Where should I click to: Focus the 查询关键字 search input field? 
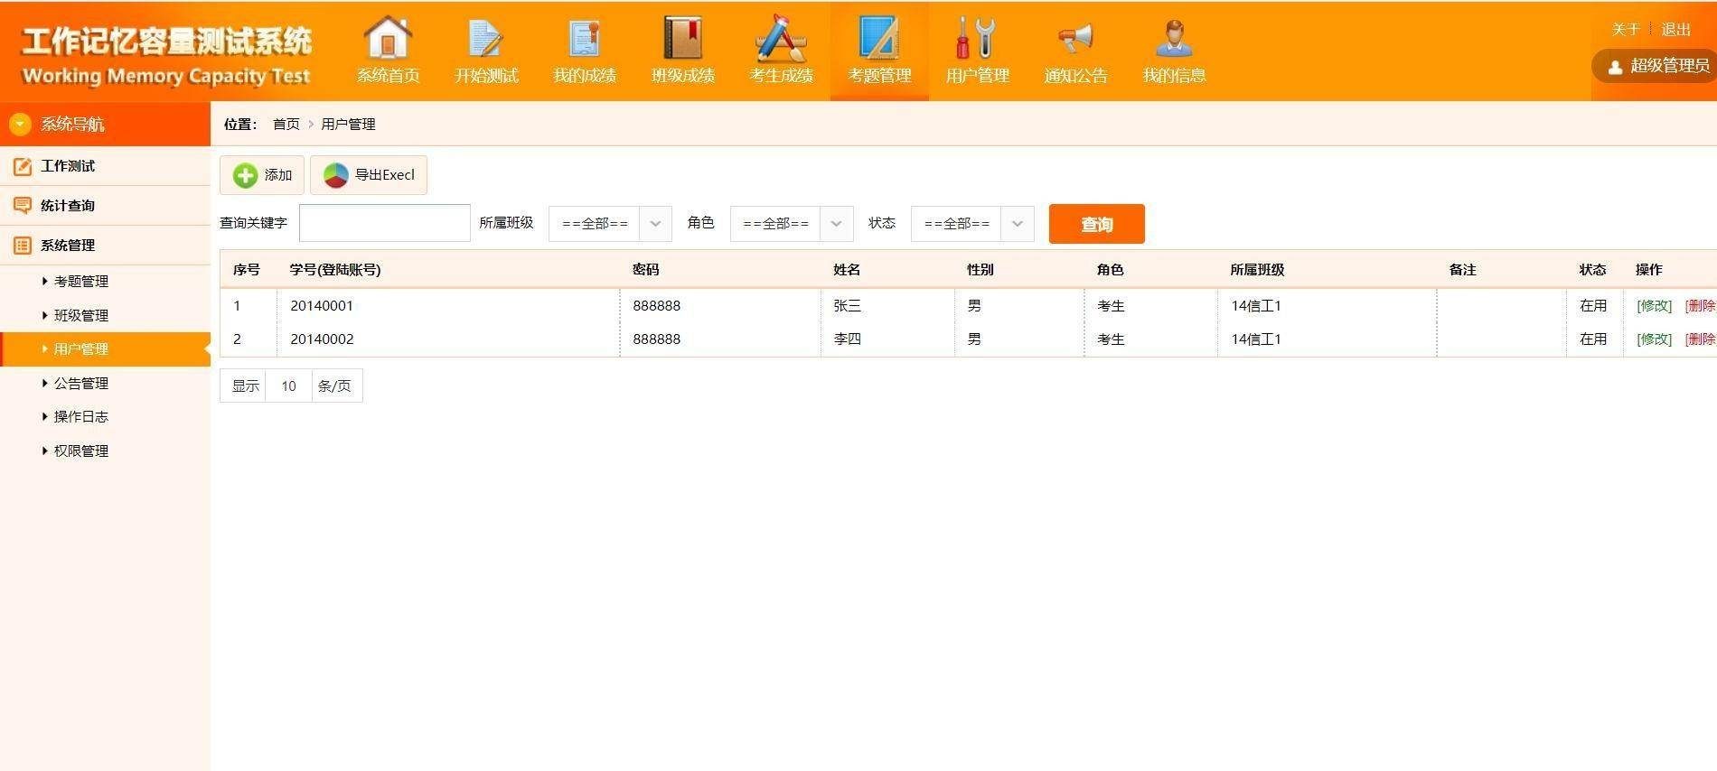tap(384, 223)
